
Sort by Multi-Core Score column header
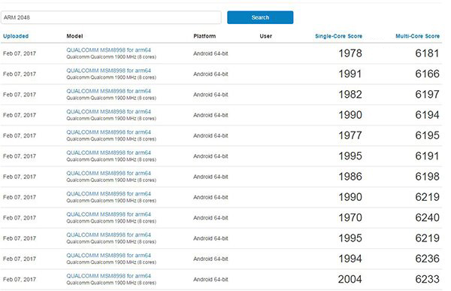coord(417,36)
